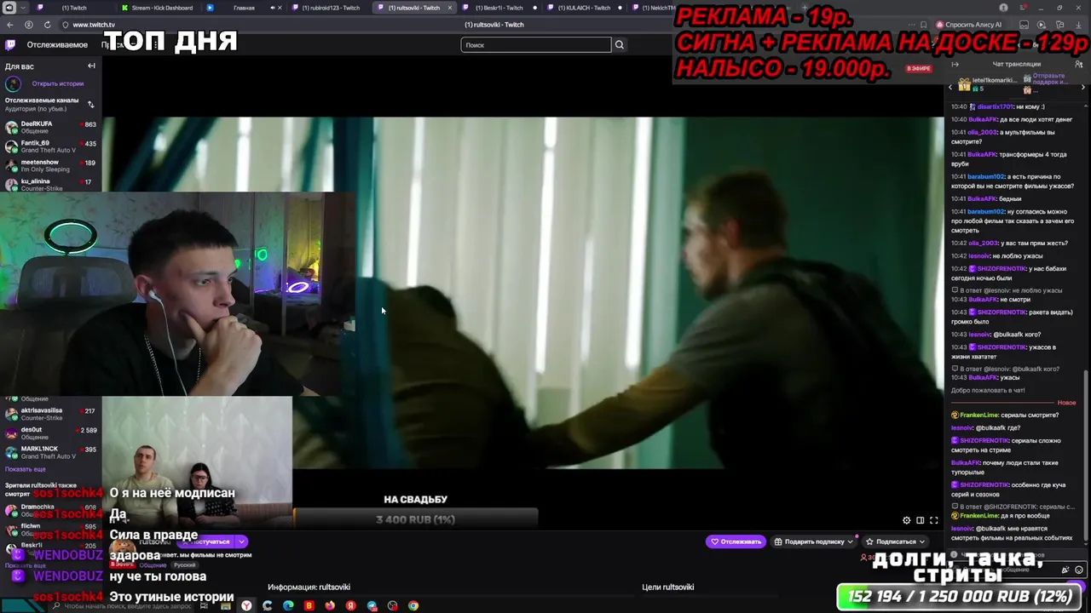Open the meetenshow channel in the sidebar
Image resolution: width=1091 pixels, height=613 pixels.
[50, 165]
